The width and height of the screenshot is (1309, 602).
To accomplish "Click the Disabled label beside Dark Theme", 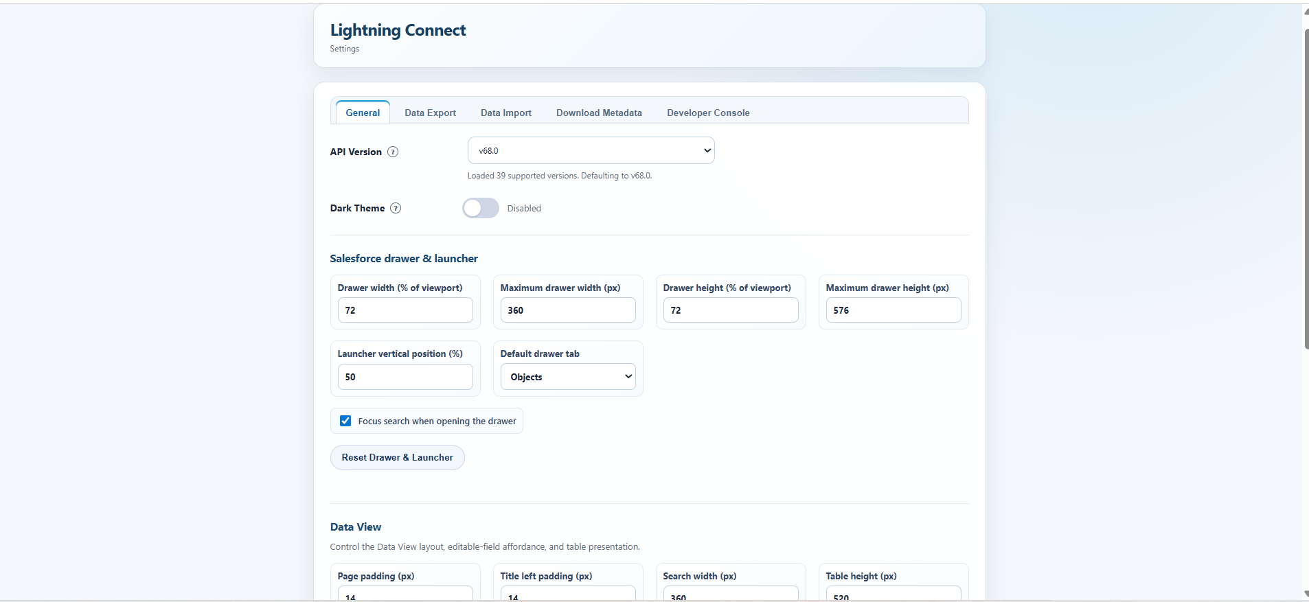I will pyautogui.click(x=524, y=208).
